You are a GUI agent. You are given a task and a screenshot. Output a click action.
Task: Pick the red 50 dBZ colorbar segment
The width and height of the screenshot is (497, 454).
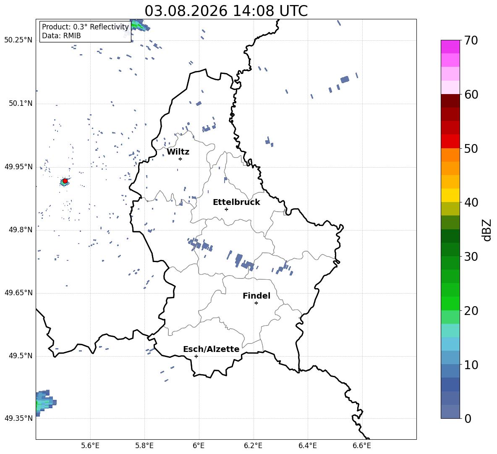(x=450, y=142)
